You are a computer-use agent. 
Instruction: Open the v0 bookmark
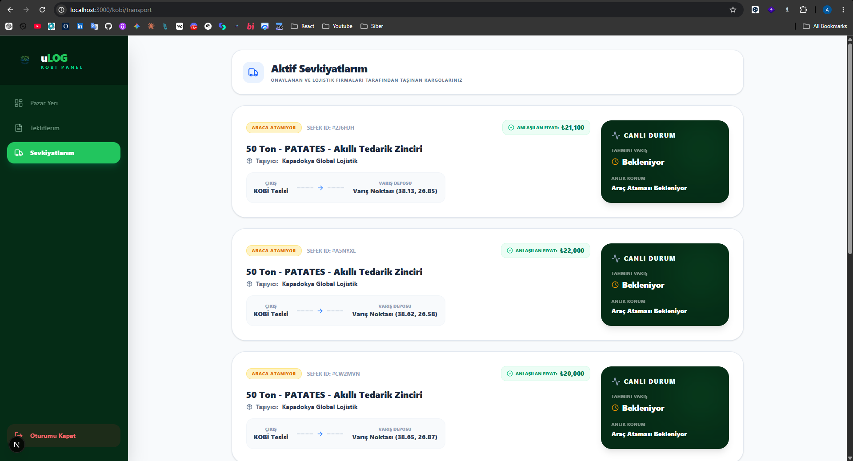pos(180,26)
